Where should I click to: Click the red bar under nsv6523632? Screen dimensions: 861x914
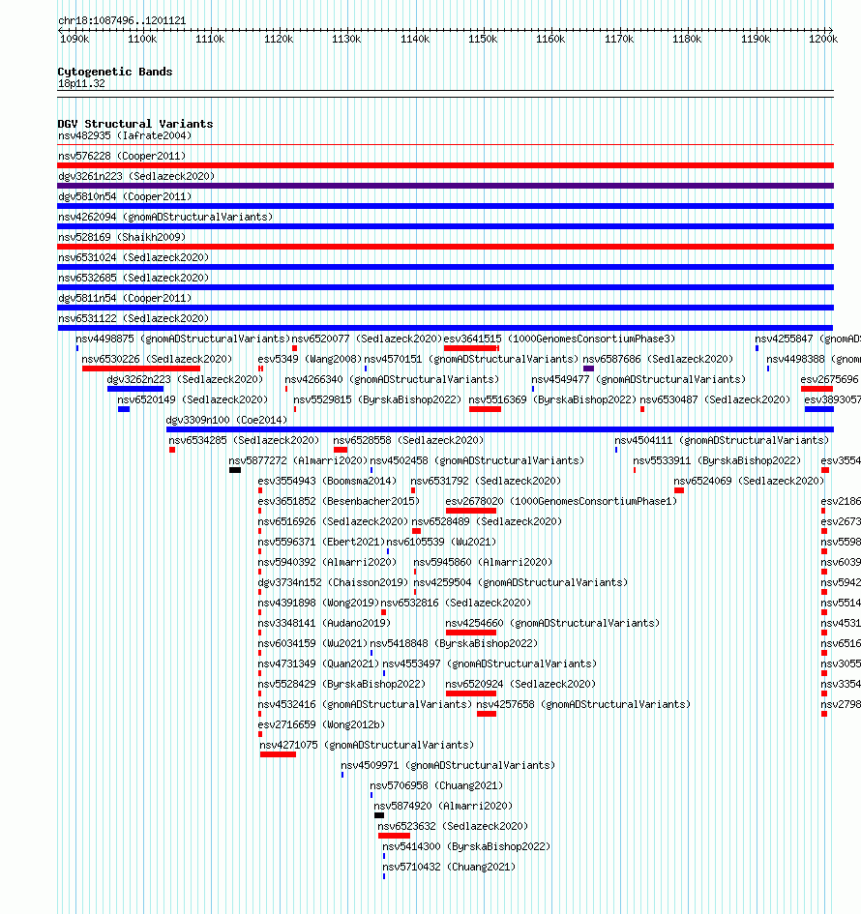[394, 836]
